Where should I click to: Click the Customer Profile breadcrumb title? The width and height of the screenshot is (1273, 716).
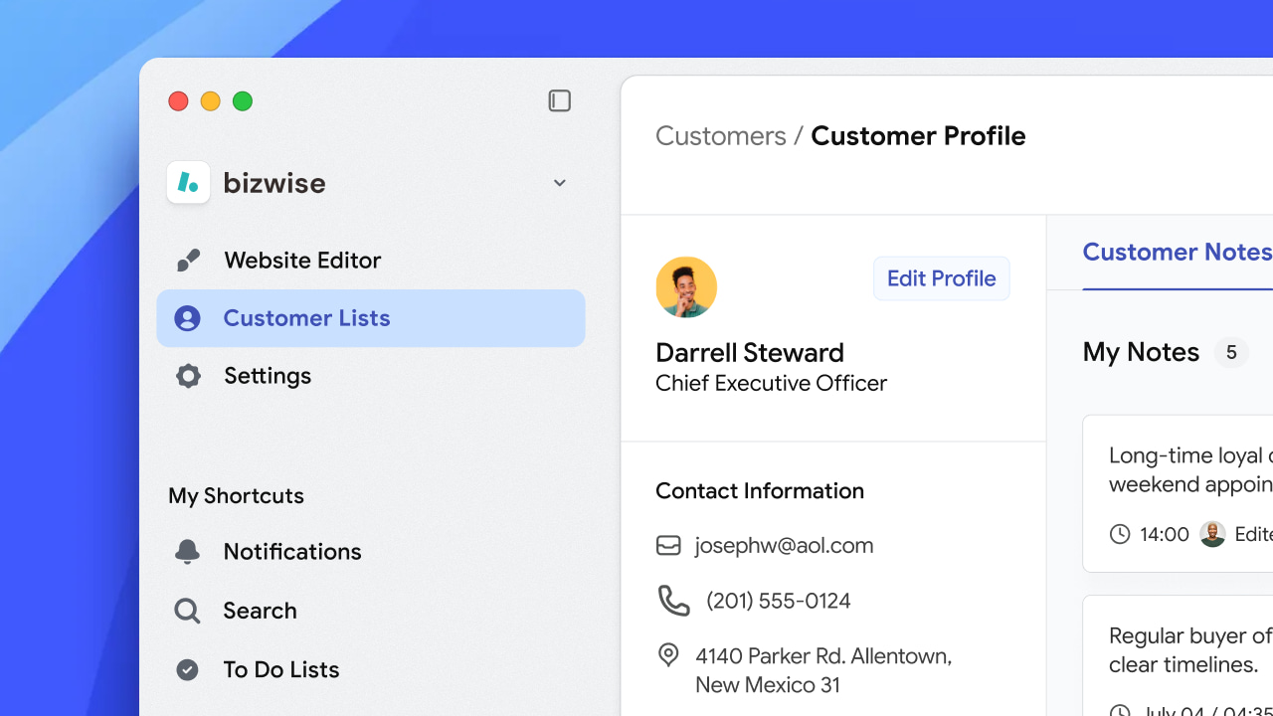pos(918,136)
